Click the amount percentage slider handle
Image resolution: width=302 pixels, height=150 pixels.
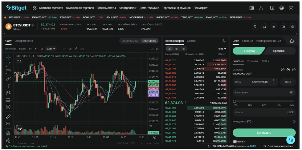coord(234,101)
